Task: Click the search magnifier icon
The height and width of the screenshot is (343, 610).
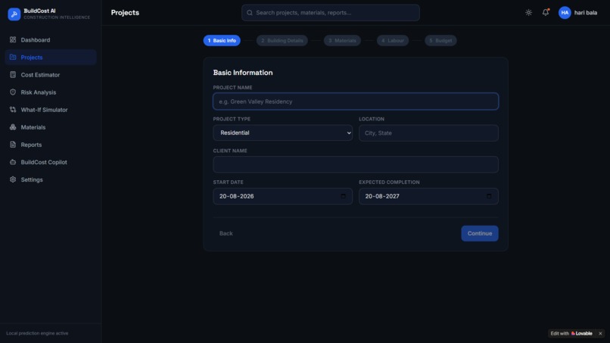Action: pos(250,13)
